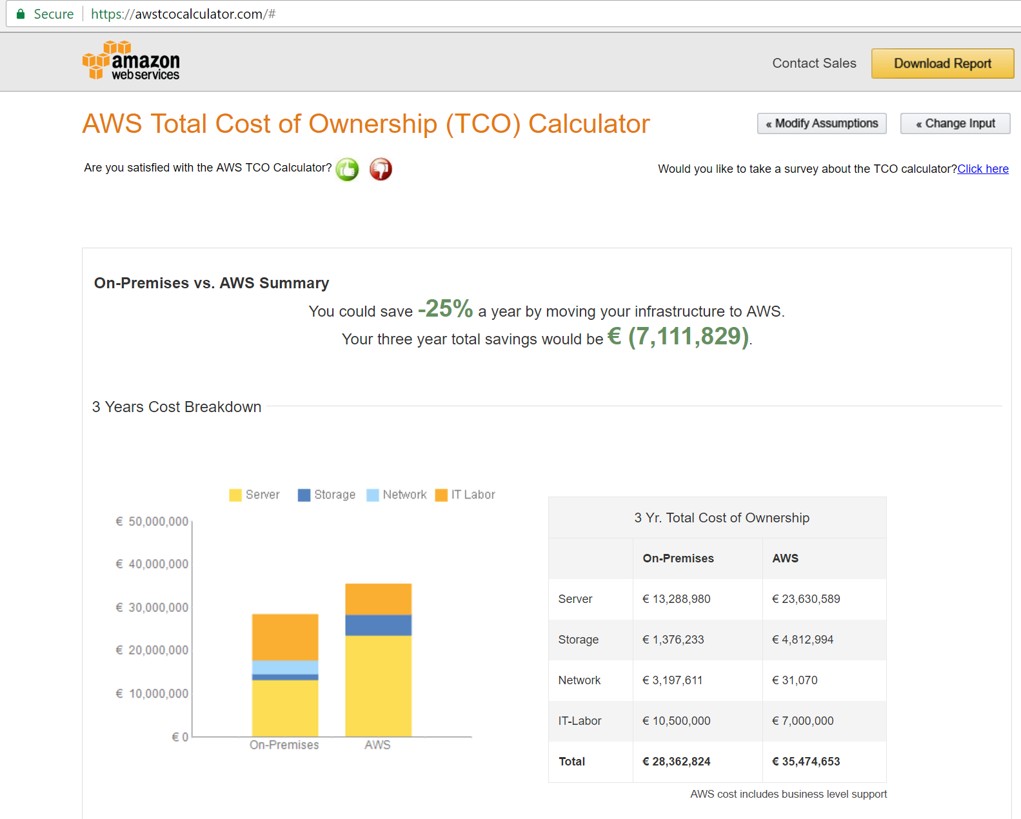
Task: Click the Total On-Premises value € 28,362,824
Action: (x=676, y=762)
